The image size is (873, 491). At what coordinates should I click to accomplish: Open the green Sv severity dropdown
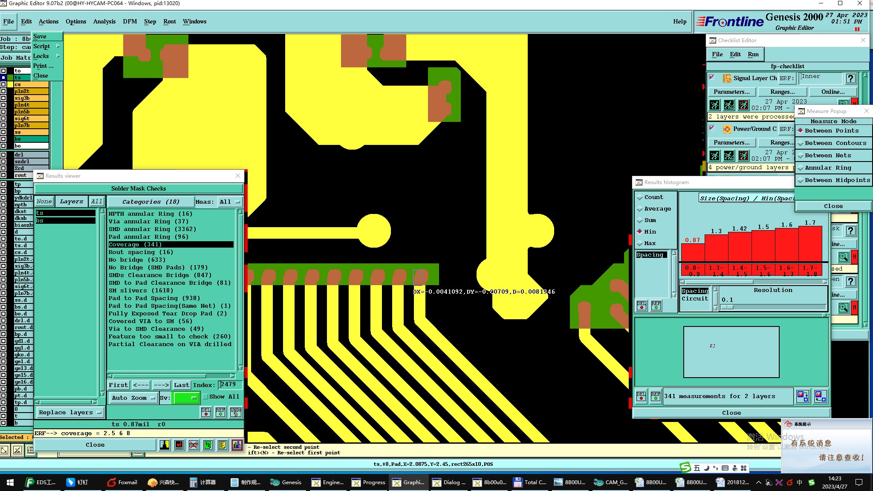coord(186,398)
